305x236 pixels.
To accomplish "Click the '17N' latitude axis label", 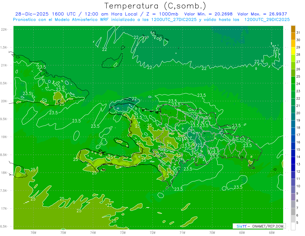I will [4, 209].
